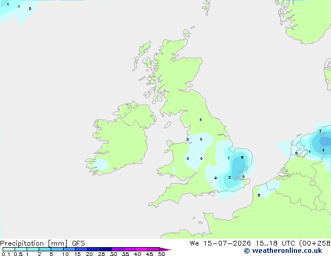Click the 0.1–0.5 mm legend color swatch
The height and width of the screenshot is (256, 331).
[9, 249]
